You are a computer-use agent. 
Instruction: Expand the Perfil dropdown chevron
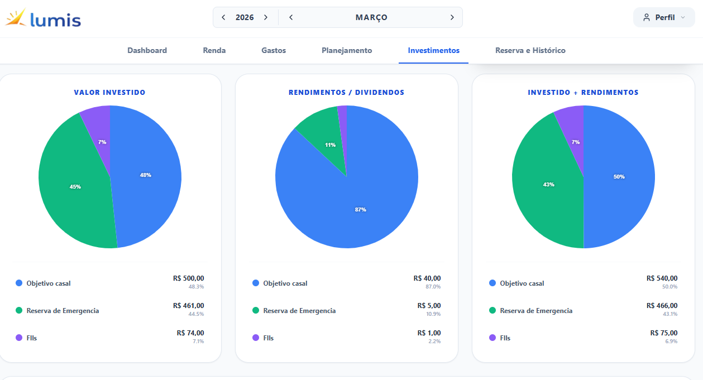click(x=682, y=17)
